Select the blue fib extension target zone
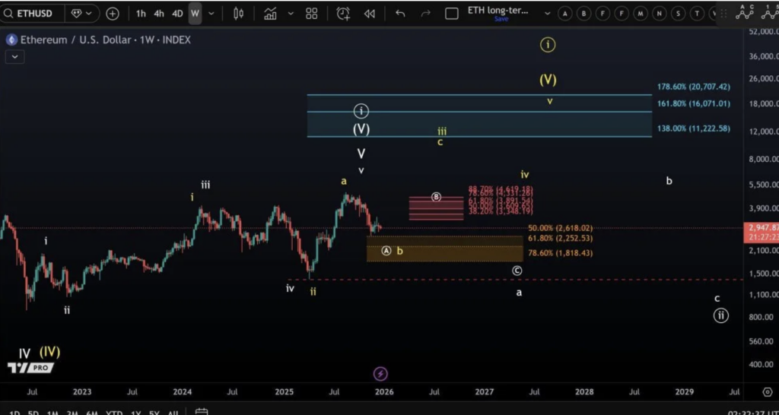Screen dimensions: 779x415 point(479,116)
